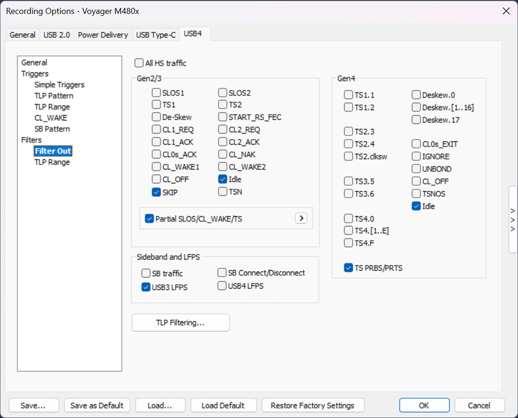Expand the side panel chevrons
This screenshot has height=418, width=518.
[513, 220]
